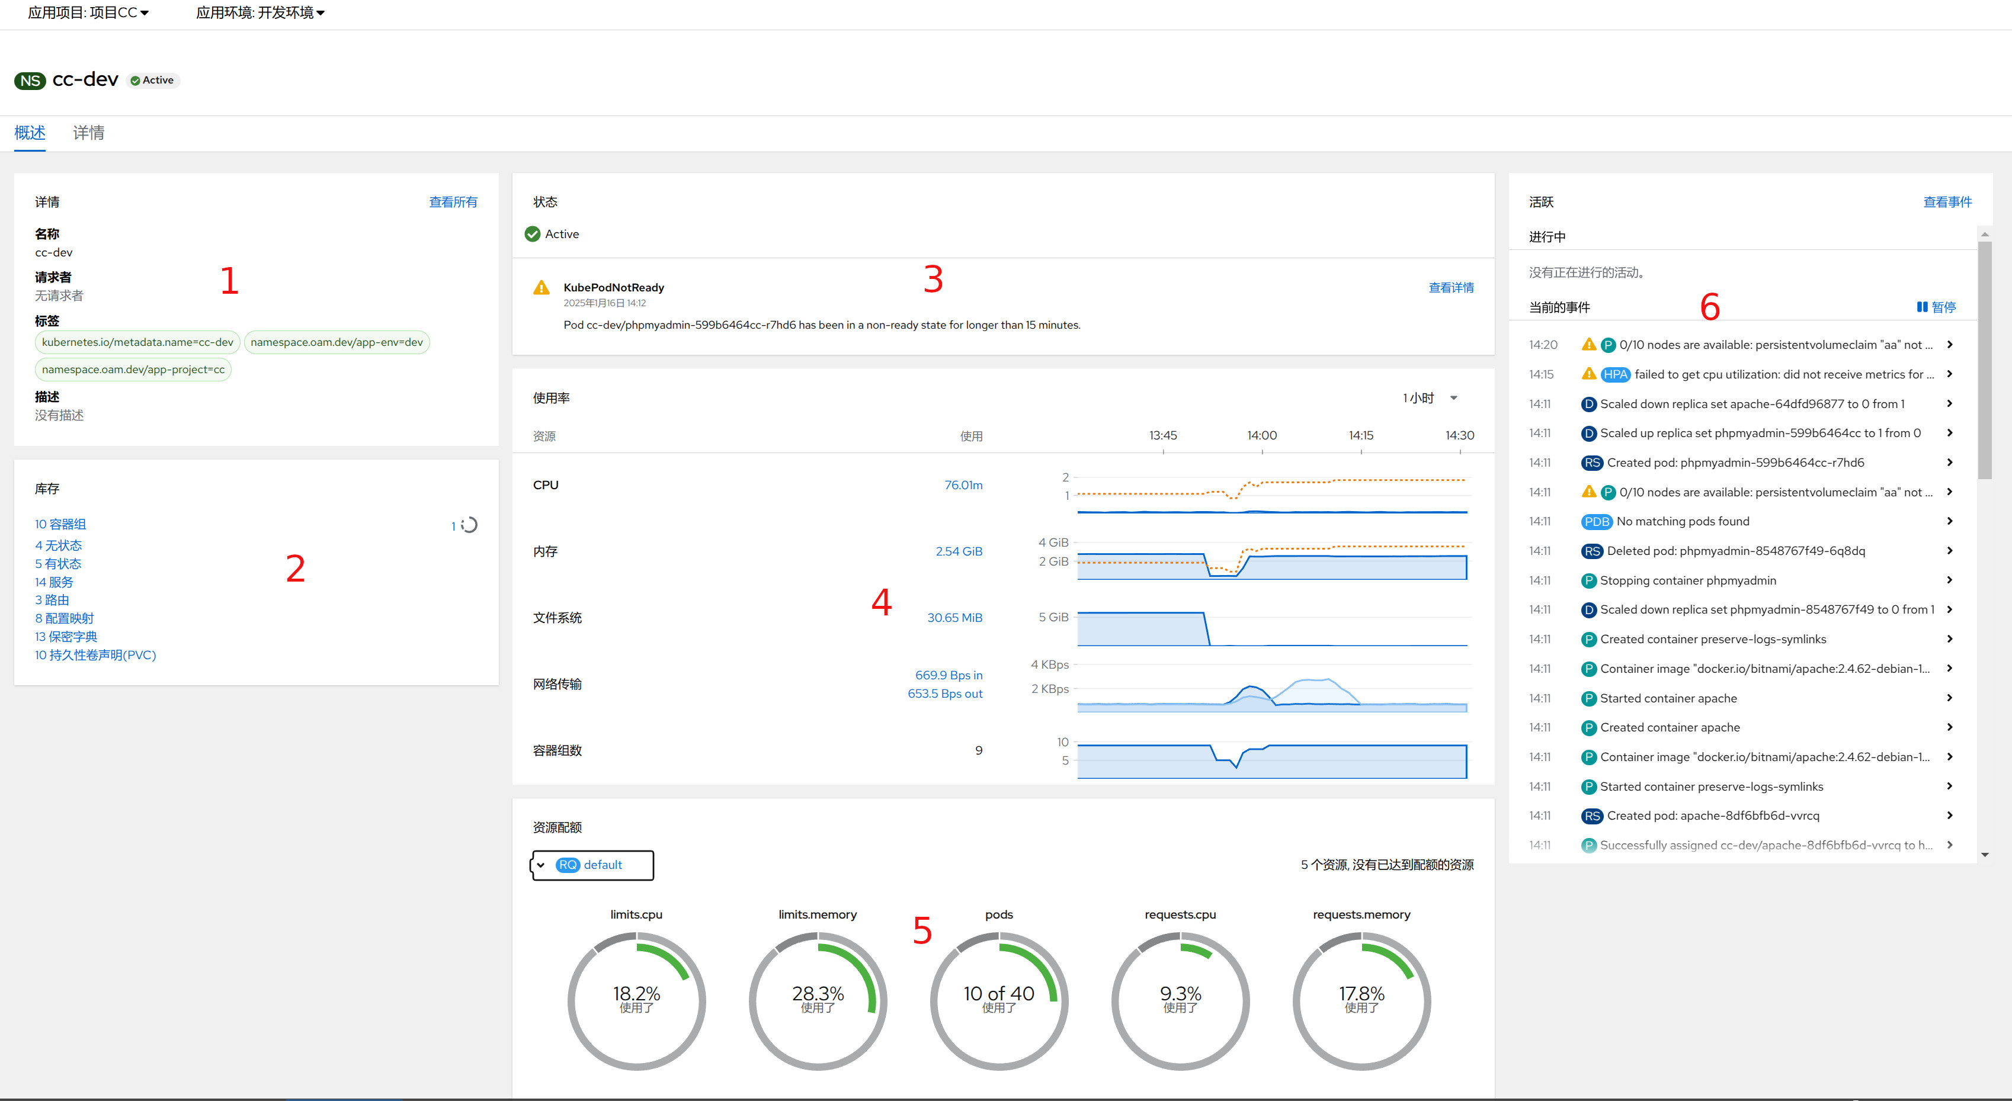This screenshot has width=2012, height=1101.
Task: Click the PDB badge on No matching pods
Action: 1597,522
